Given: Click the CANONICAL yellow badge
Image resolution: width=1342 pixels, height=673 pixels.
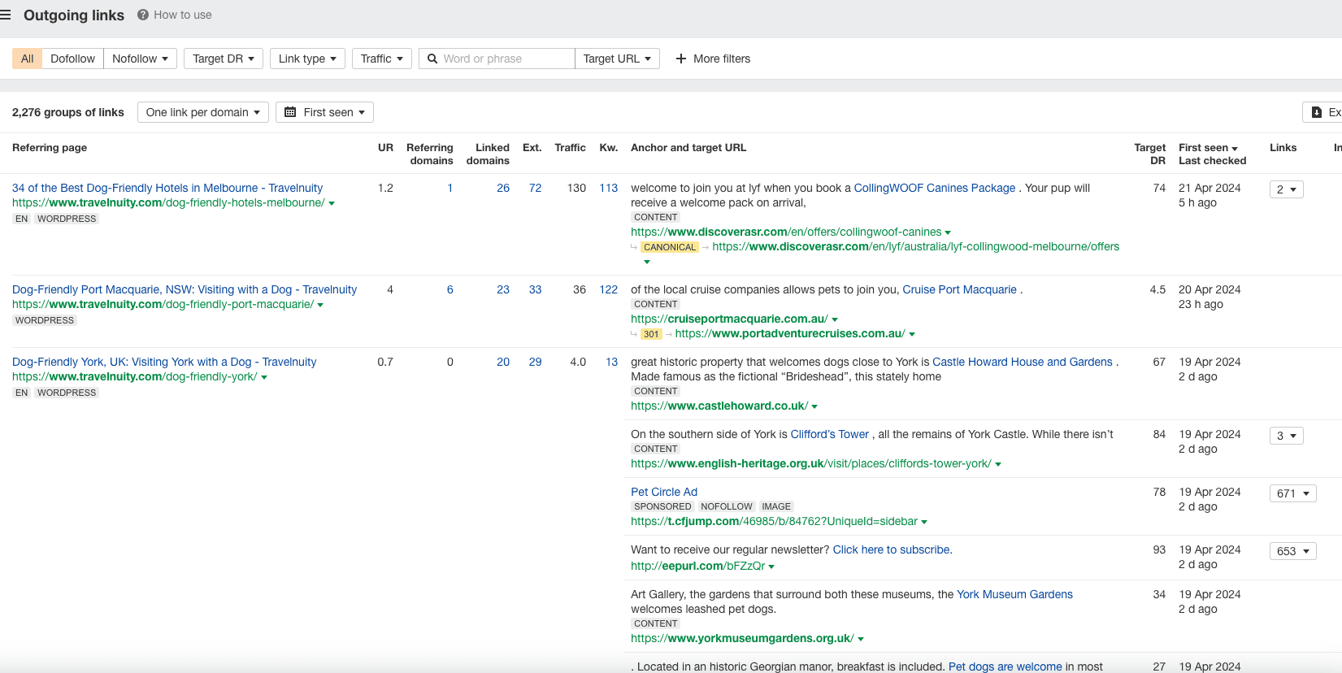Looking at the screenshot, I should pyautogui.click(x=670, y=247).
